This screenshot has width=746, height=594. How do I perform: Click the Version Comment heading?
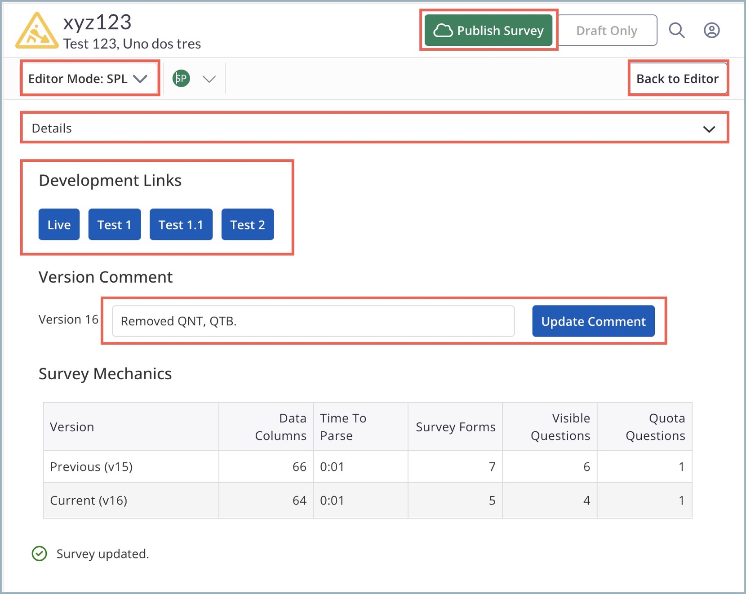(x=106, y=277)
